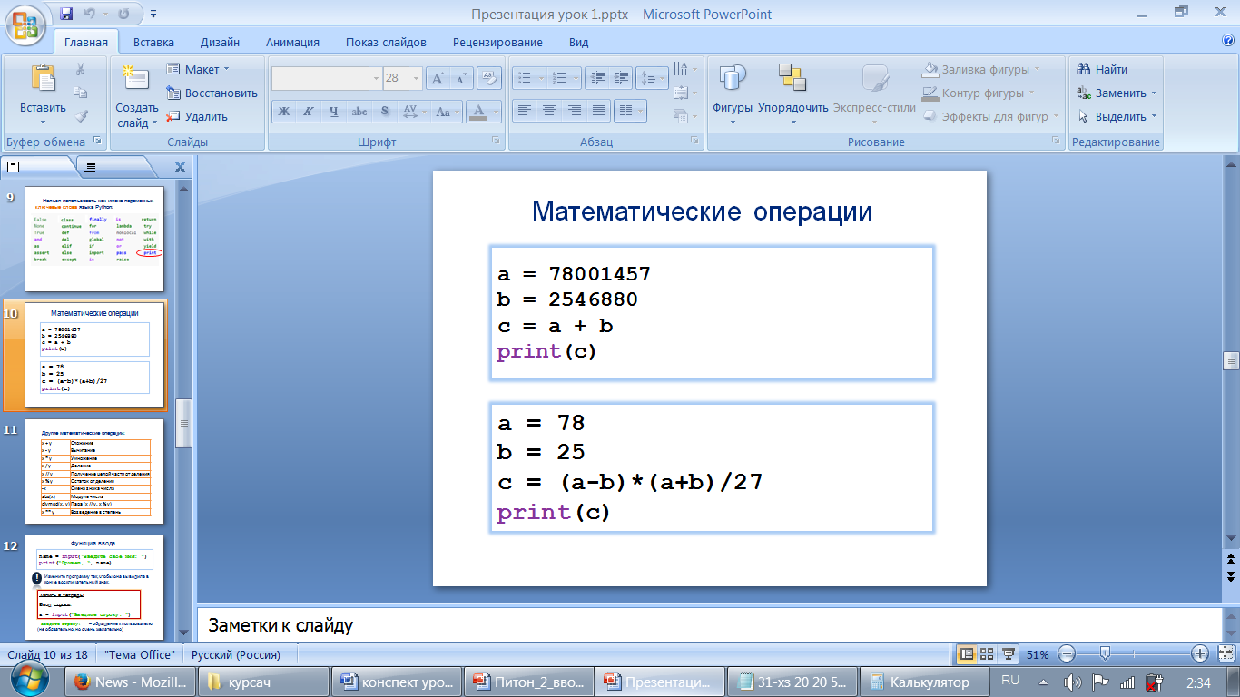The height and width of the screenshot is (697, 1240).
Task: Click Выделить select button
Action: pyautogui.click(x=1117, y=116)
